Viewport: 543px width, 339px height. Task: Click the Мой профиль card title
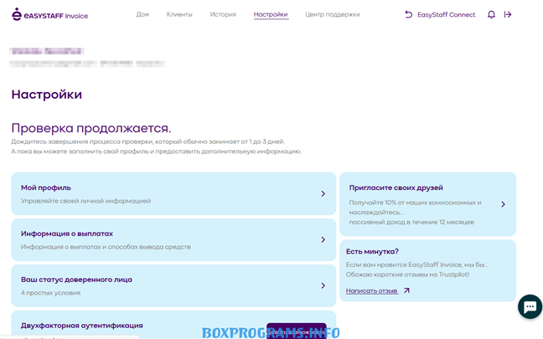46,187
